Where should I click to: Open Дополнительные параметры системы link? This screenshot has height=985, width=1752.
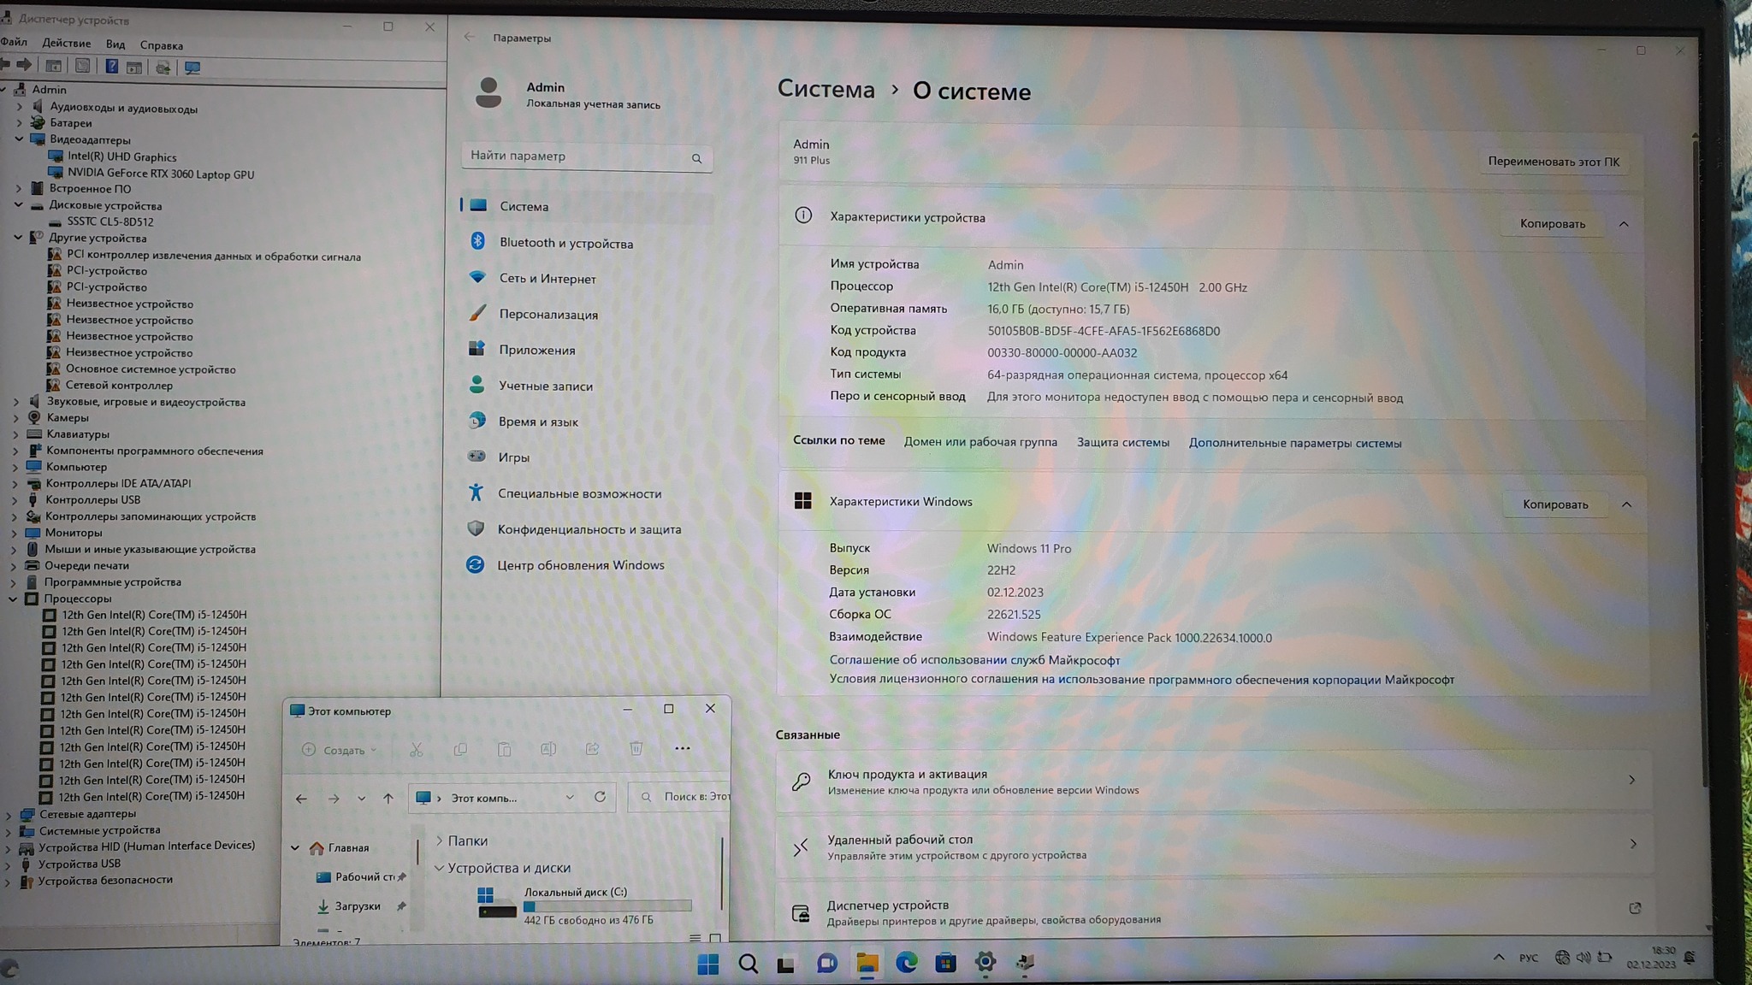coord(1294,443)
